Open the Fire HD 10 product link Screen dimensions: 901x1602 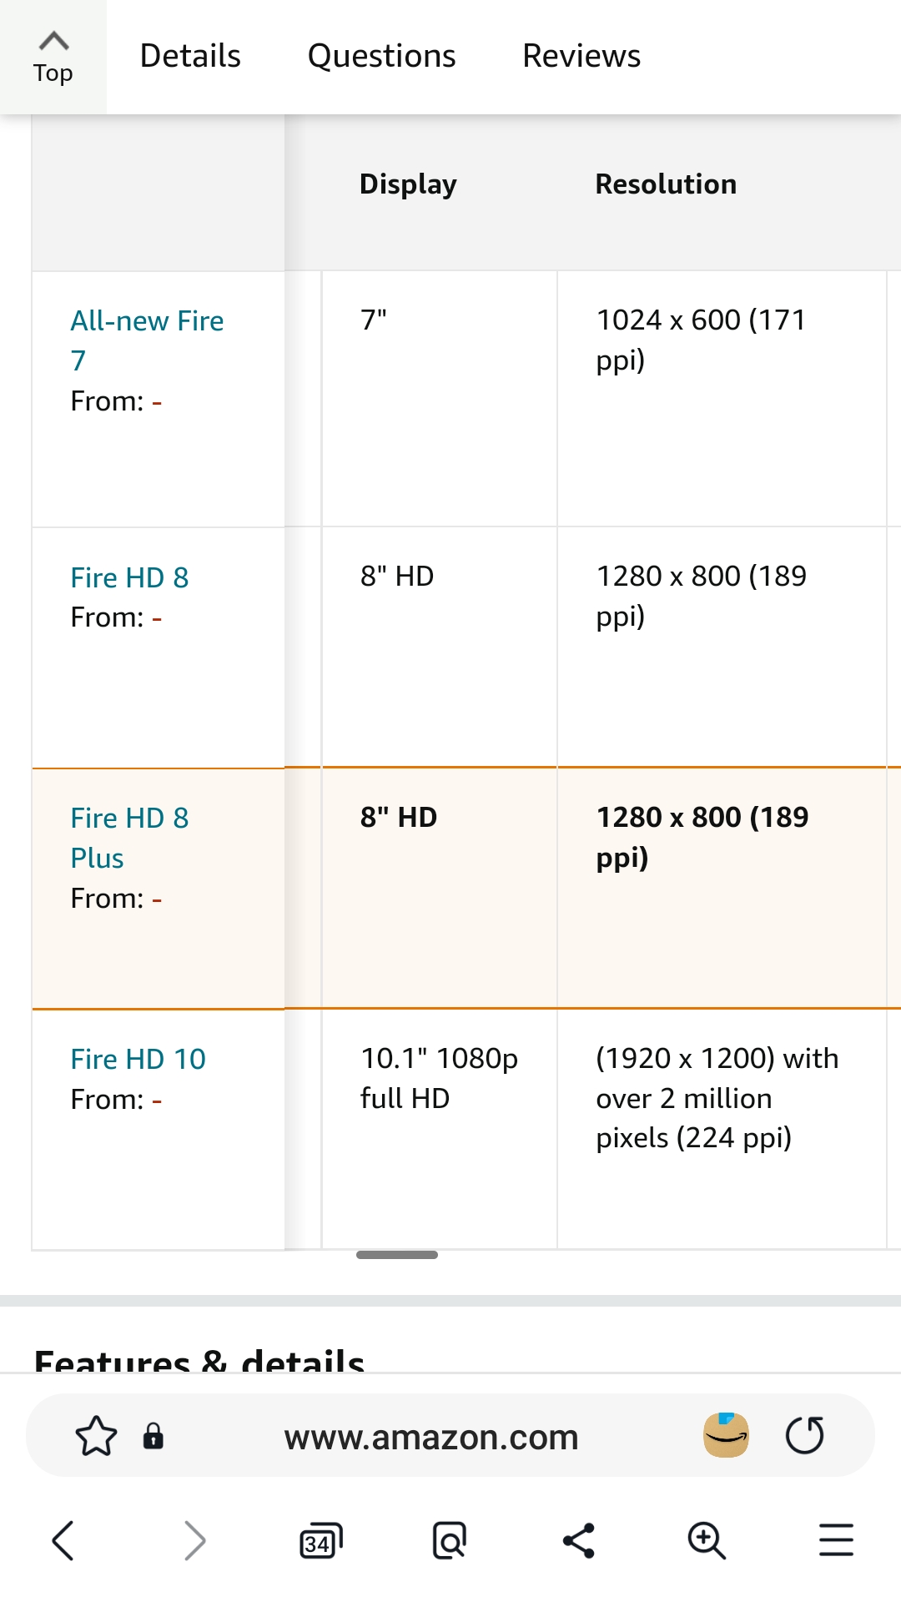[x=138, y=1059]
